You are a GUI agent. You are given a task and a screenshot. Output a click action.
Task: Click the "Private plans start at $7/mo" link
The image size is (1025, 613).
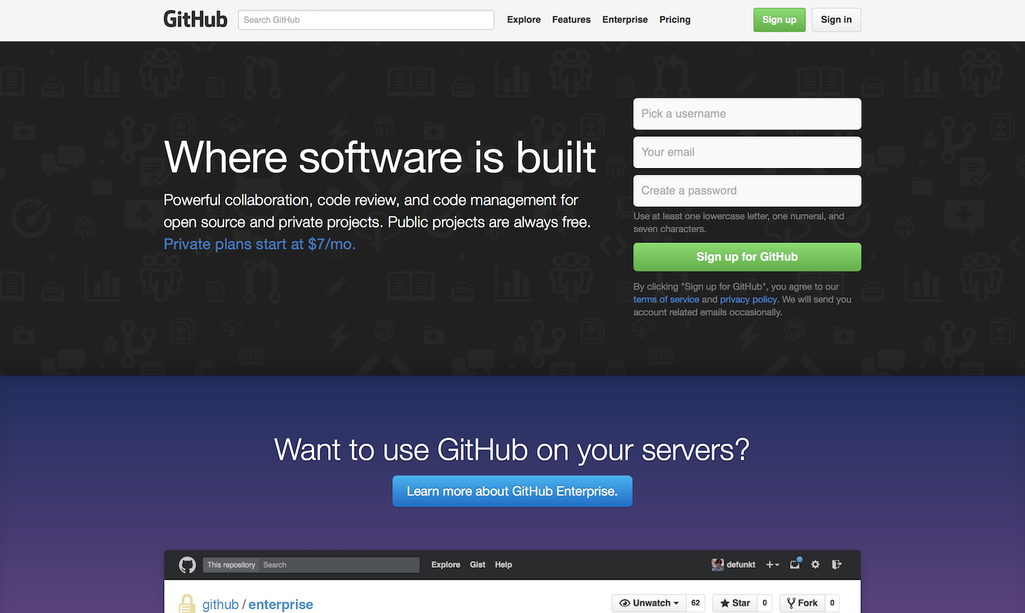[x=258, y=244]
